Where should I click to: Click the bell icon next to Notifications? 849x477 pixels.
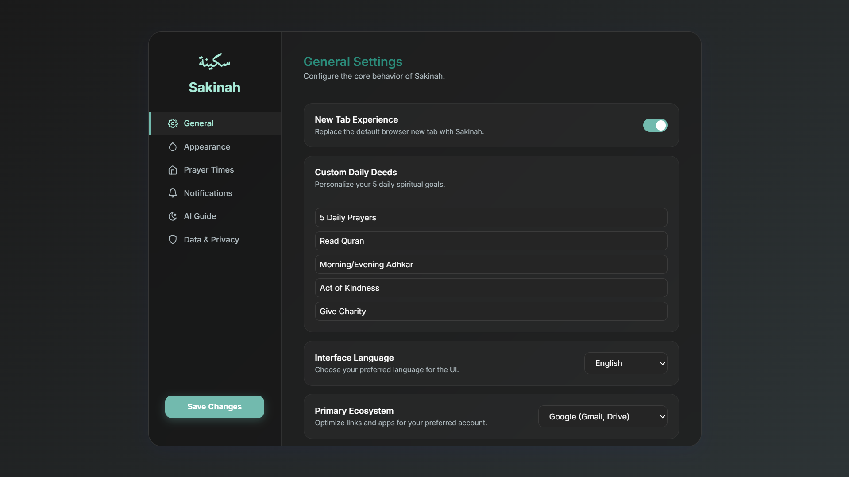point(172,193)
